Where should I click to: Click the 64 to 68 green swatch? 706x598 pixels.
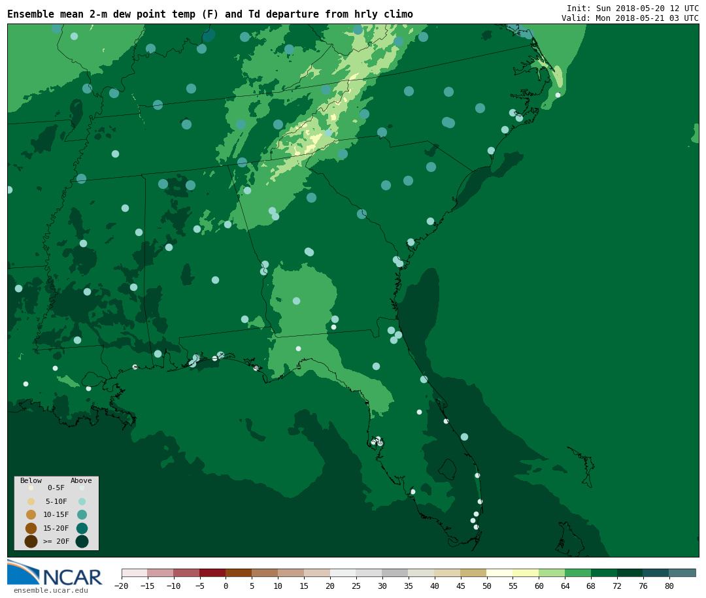pos(579,573)
